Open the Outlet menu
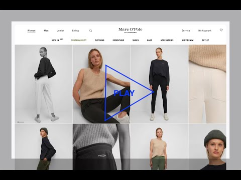The image size is (241, 180). 205,40
